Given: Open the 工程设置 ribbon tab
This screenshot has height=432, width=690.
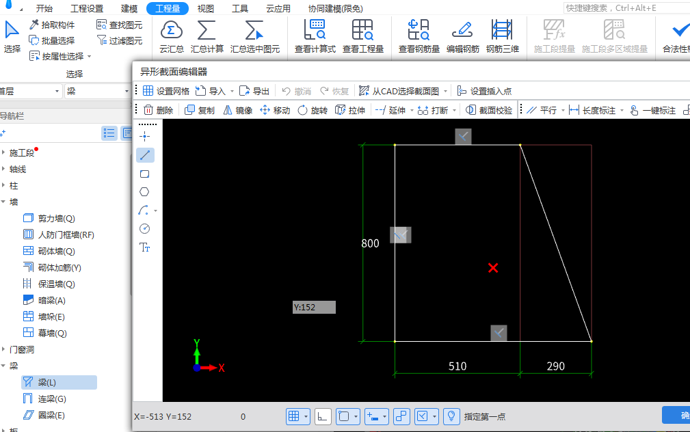Looking at the screenshot, I should pos(87,8).
